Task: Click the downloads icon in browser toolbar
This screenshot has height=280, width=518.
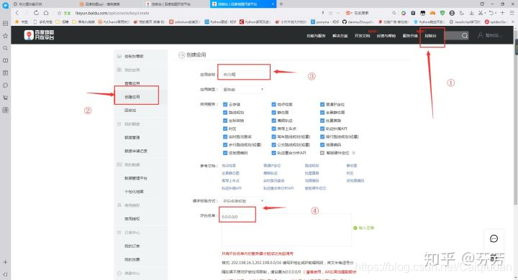Action: pos(471,13)
